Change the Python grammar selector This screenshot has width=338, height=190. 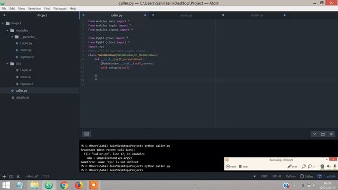pyautogui.click(x=290, y=176)
